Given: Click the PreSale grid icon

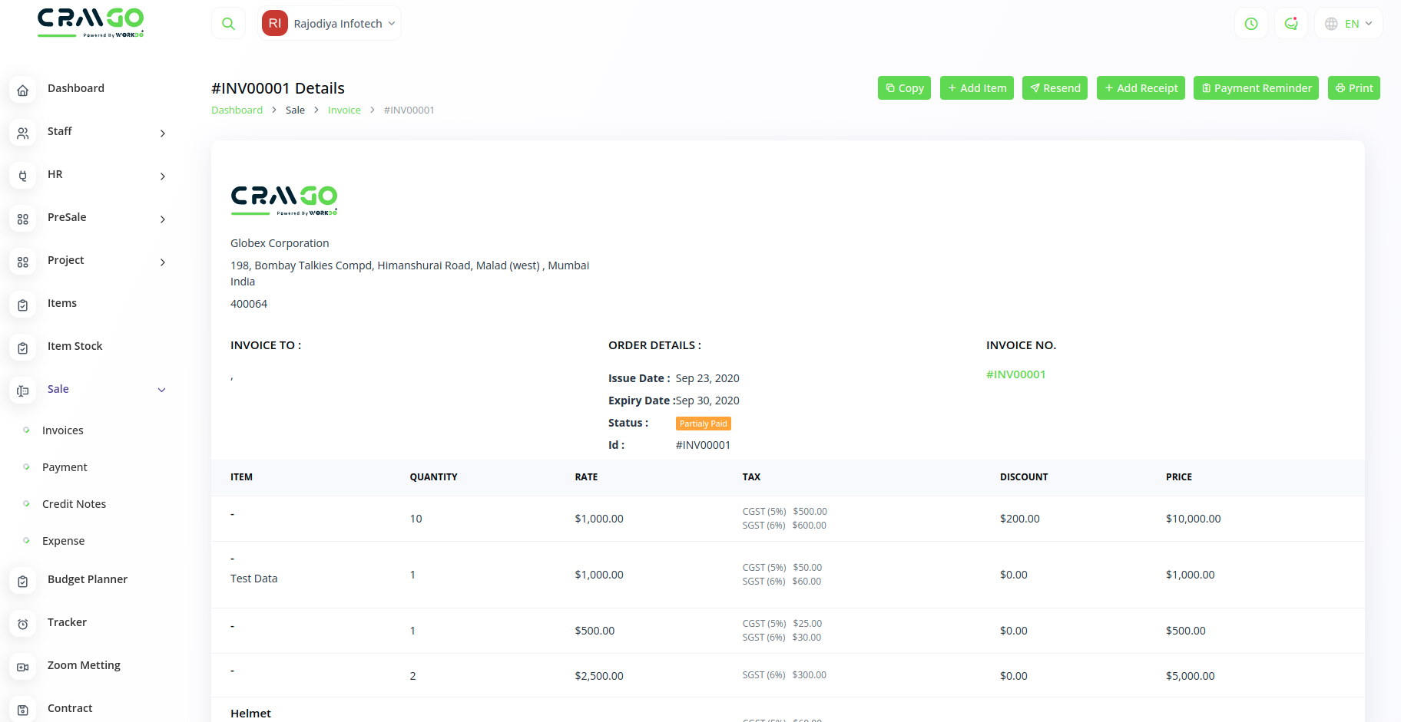Looking at the screenshot, I should [23, 219].
